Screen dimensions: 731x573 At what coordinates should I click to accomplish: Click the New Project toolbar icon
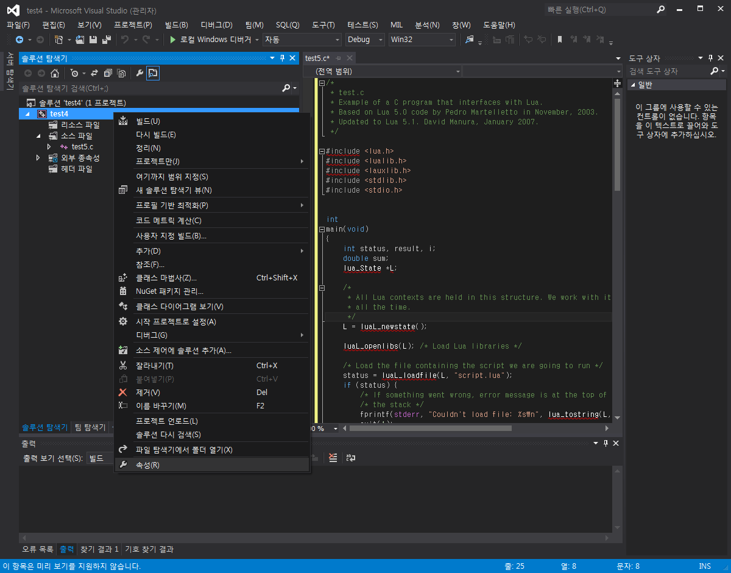[59, 40]
